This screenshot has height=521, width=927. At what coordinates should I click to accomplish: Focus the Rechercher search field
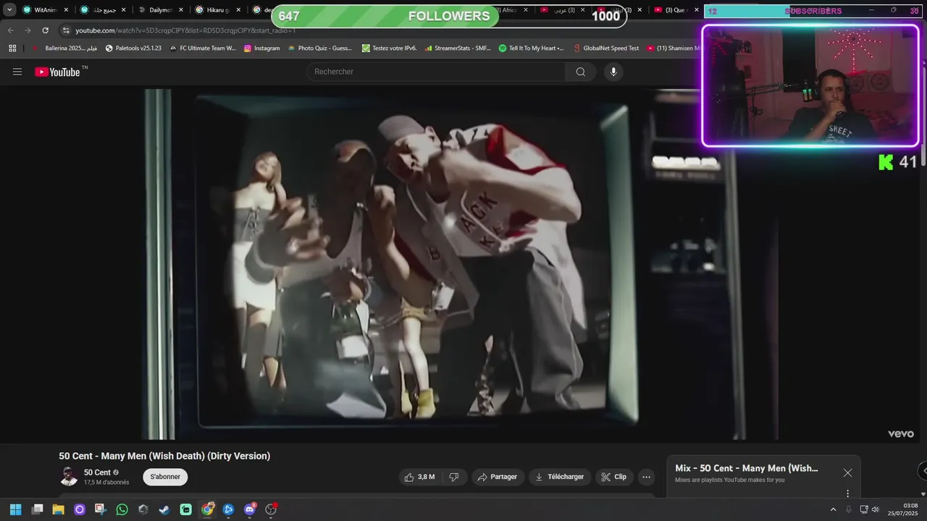coord(437,72)
